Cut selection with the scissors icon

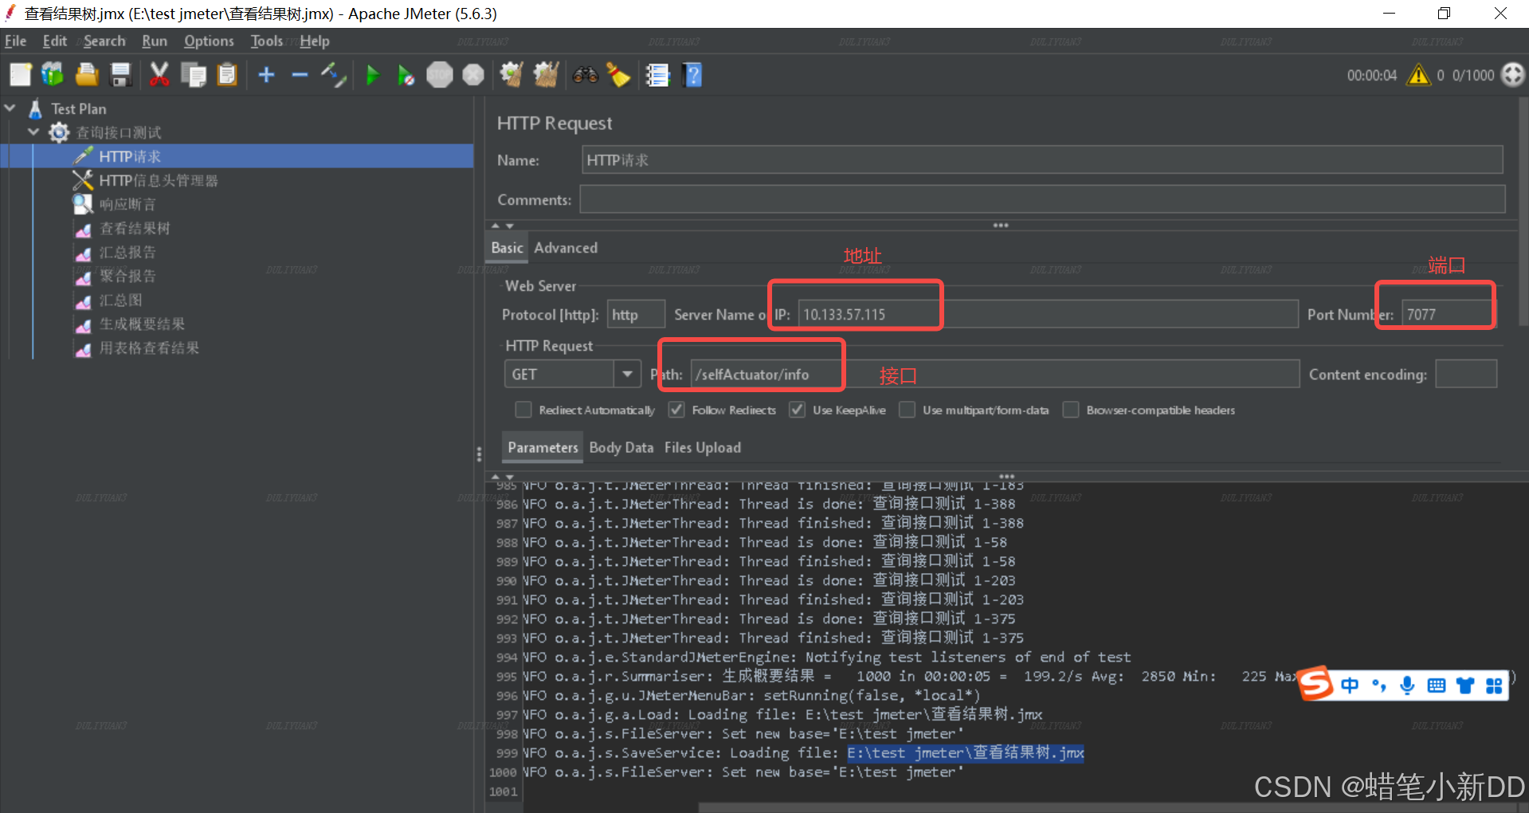coord(159,75)
